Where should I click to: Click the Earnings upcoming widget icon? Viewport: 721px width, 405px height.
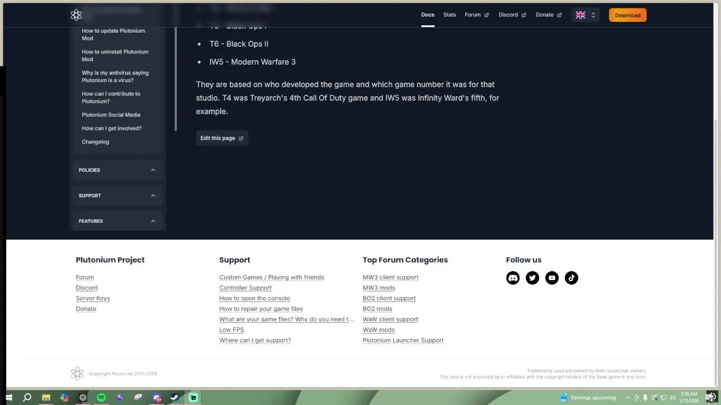[x=564, y=398]
